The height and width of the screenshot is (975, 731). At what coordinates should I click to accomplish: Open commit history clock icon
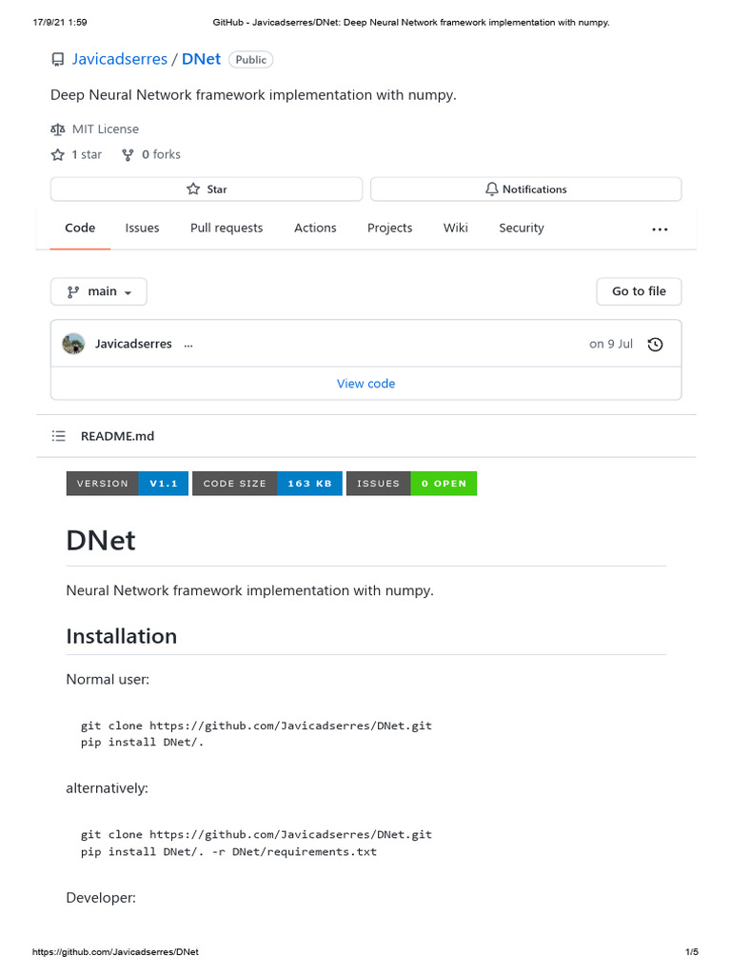coord(655,345)
